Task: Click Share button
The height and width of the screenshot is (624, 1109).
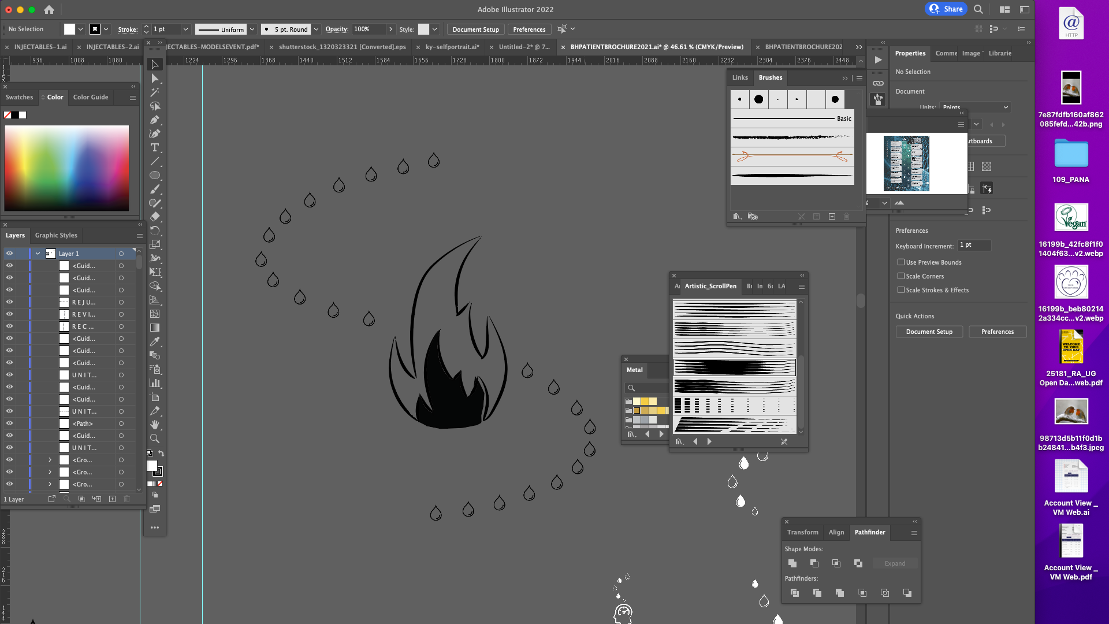Action: pos(946,9)
